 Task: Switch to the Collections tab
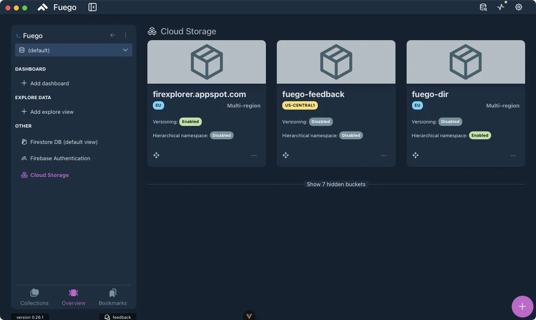(35, 297)
